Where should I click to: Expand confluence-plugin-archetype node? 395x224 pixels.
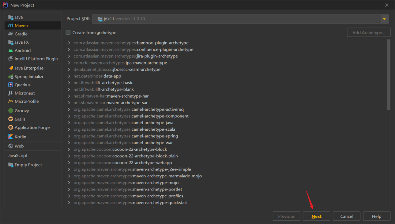69,50
